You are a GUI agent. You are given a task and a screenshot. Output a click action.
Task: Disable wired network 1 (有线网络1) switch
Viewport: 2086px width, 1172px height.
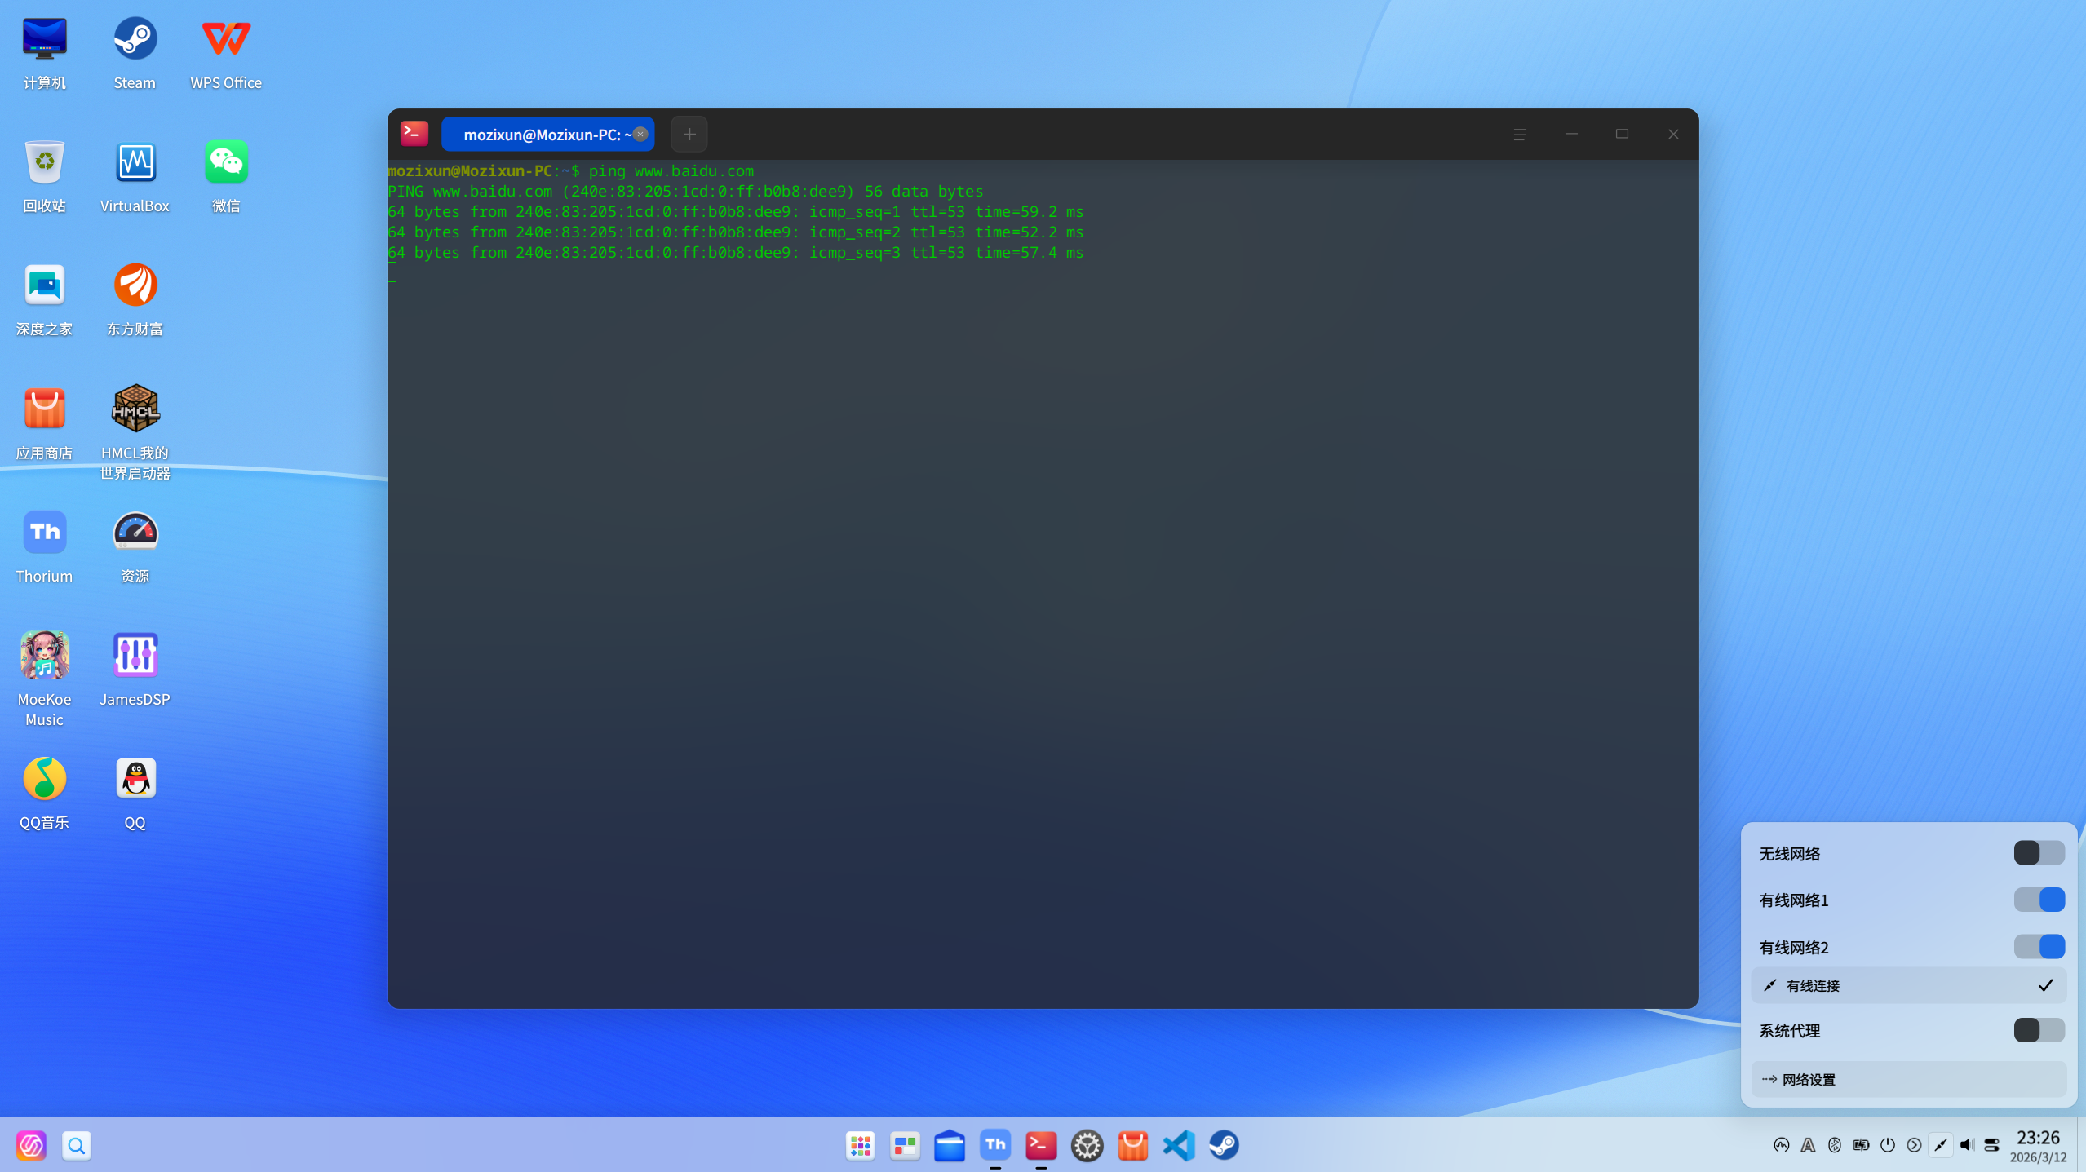point(2038,900)
